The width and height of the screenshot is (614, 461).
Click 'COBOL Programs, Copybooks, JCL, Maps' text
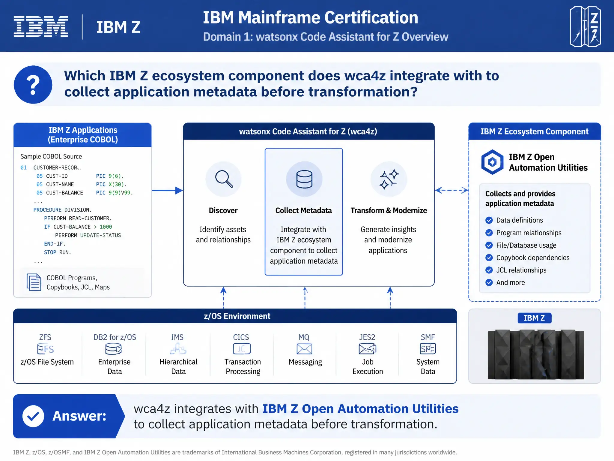[78, 283]
